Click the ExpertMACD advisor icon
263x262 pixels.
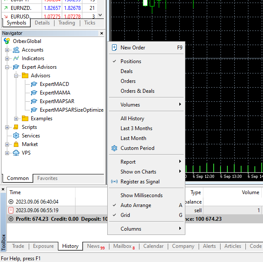(x=34, y=84)
